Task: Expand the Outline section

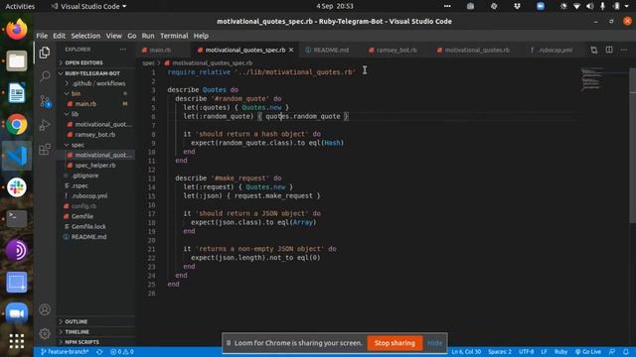Action: pos(77,321)
